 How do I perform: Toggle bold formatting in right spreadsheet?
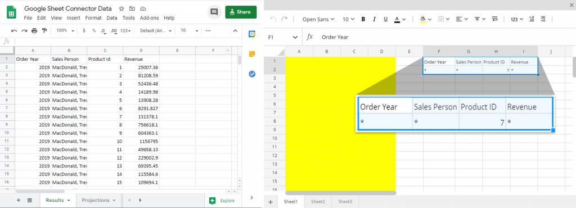(363, 20)
